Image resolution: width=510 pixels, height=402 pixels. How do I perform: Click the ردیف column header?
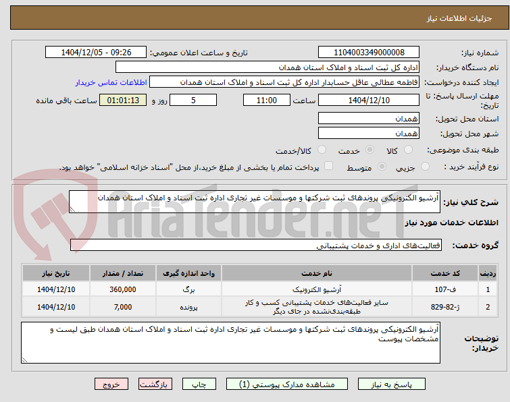click(488, 273)
